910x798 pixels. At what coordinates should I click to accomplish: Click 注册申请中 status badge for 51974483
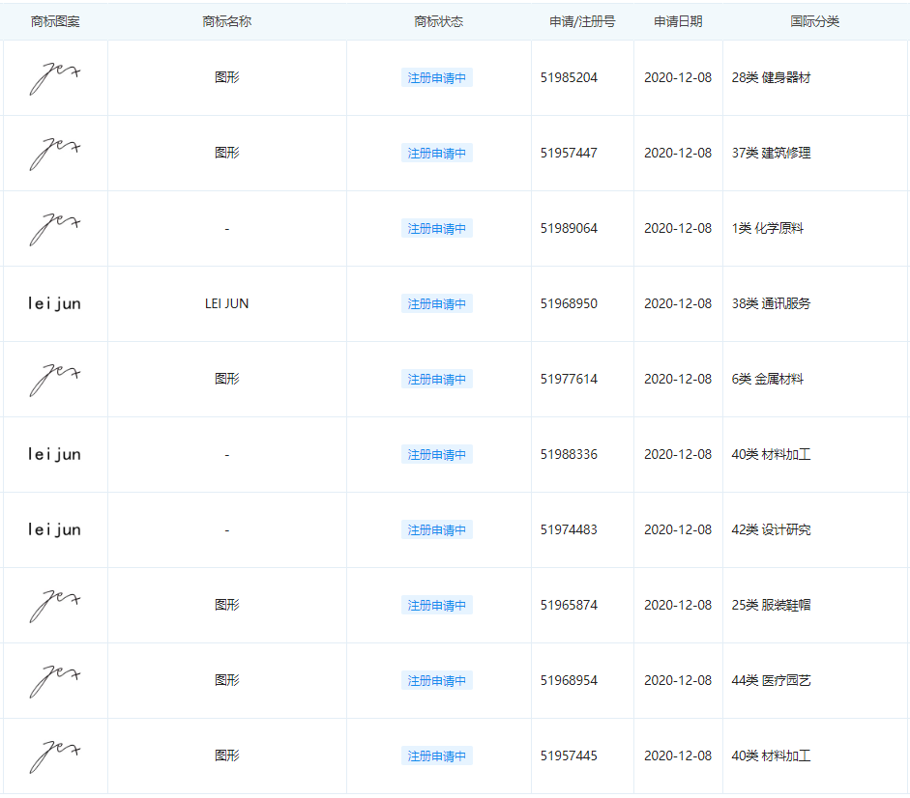click(437, 530)
